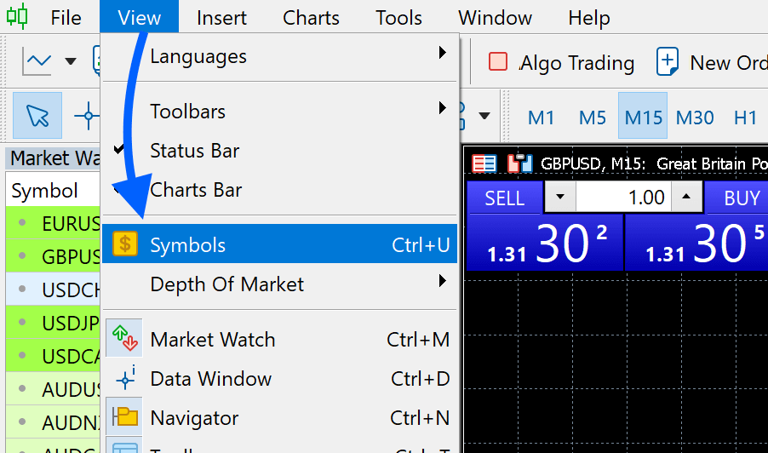Click the line chart type icon
The image size is (768, 453).
click(x=37, y=61)
